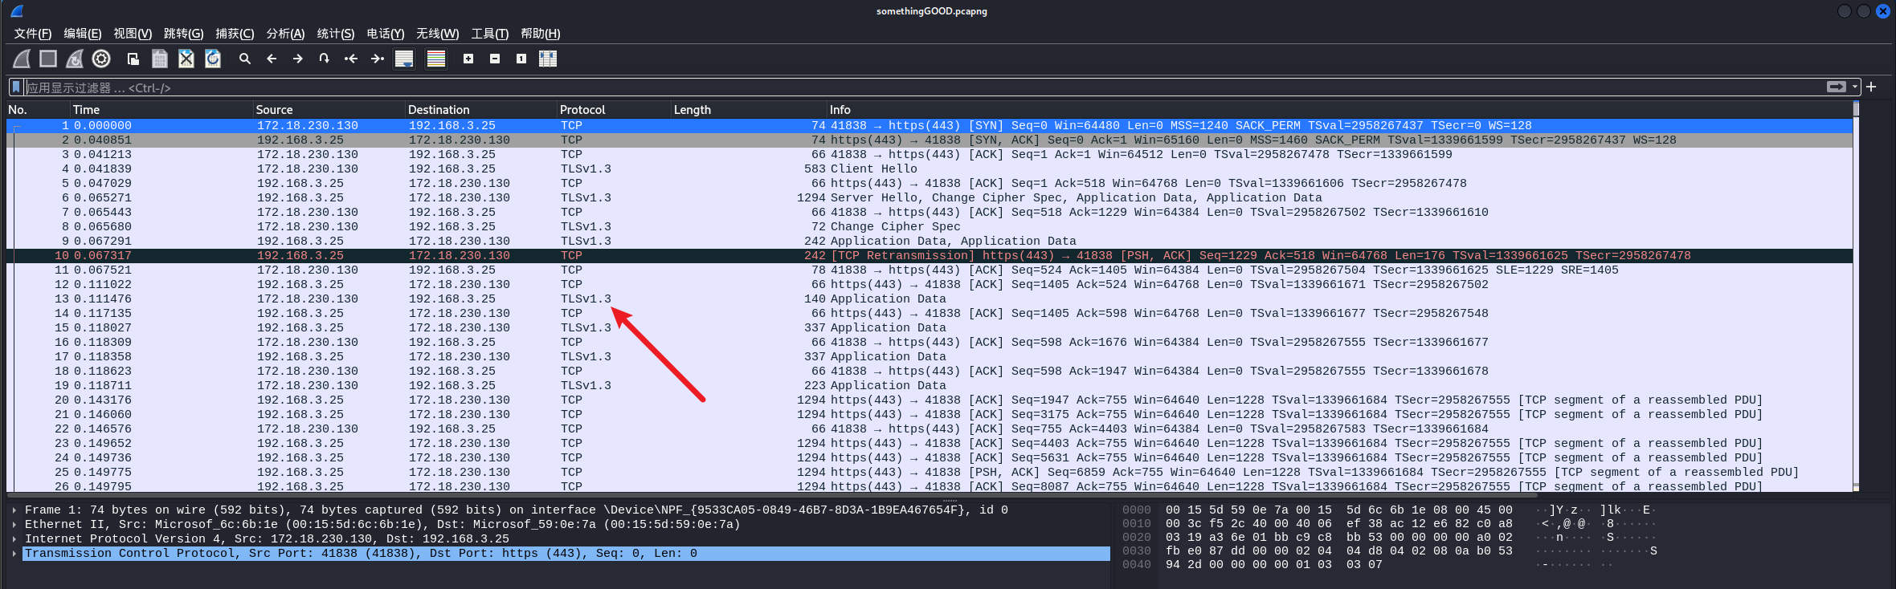Restart the current capture
The image size is (1896, 589).
pos(75,59)
